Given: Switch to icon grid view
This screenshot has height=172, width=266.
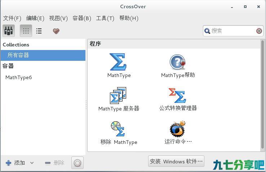Looking at the screenshot, I should (x=26, y=31).
